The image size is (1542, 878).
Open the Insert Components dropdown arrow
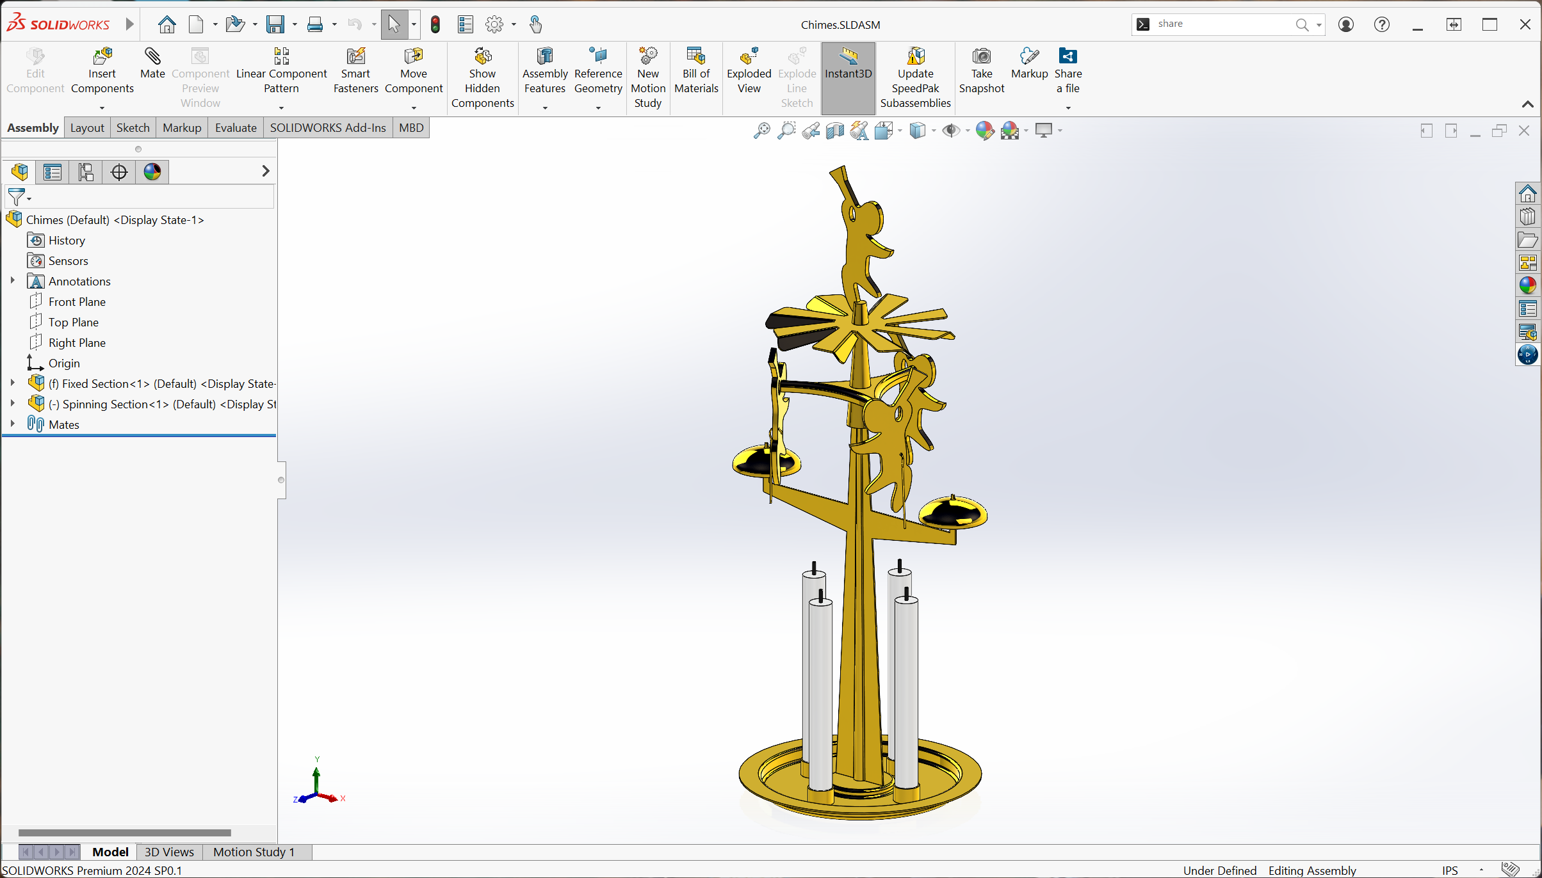coord(102,108)
